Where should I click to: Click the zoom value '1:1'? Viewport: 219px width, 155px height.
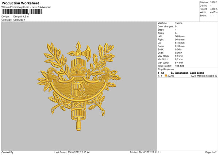click(212, 16)
